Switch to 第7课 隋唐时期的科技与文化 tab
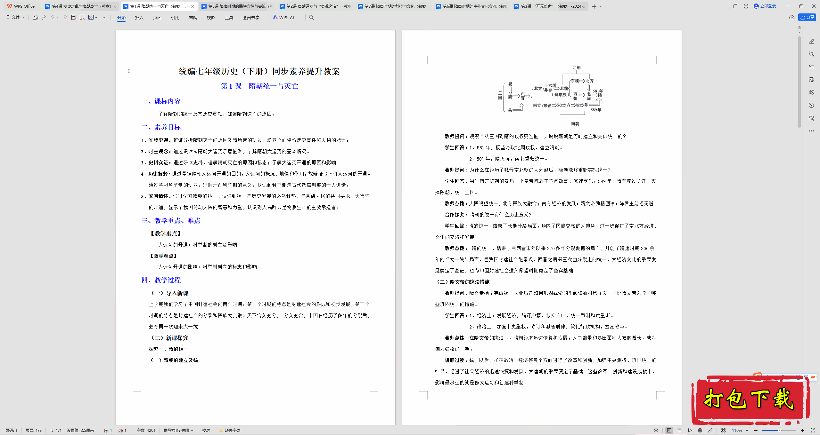The height and width of the screenshot is (435, 820). 393,6
